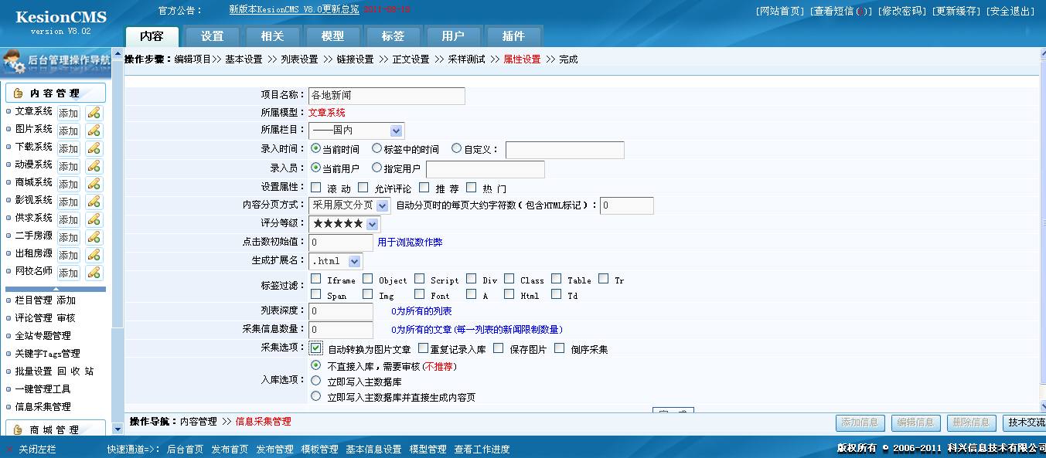Click the 安全退出 link
The height and width of the screenshot is (458, 1046).
pyautogui.click(x=1010, y=11)
